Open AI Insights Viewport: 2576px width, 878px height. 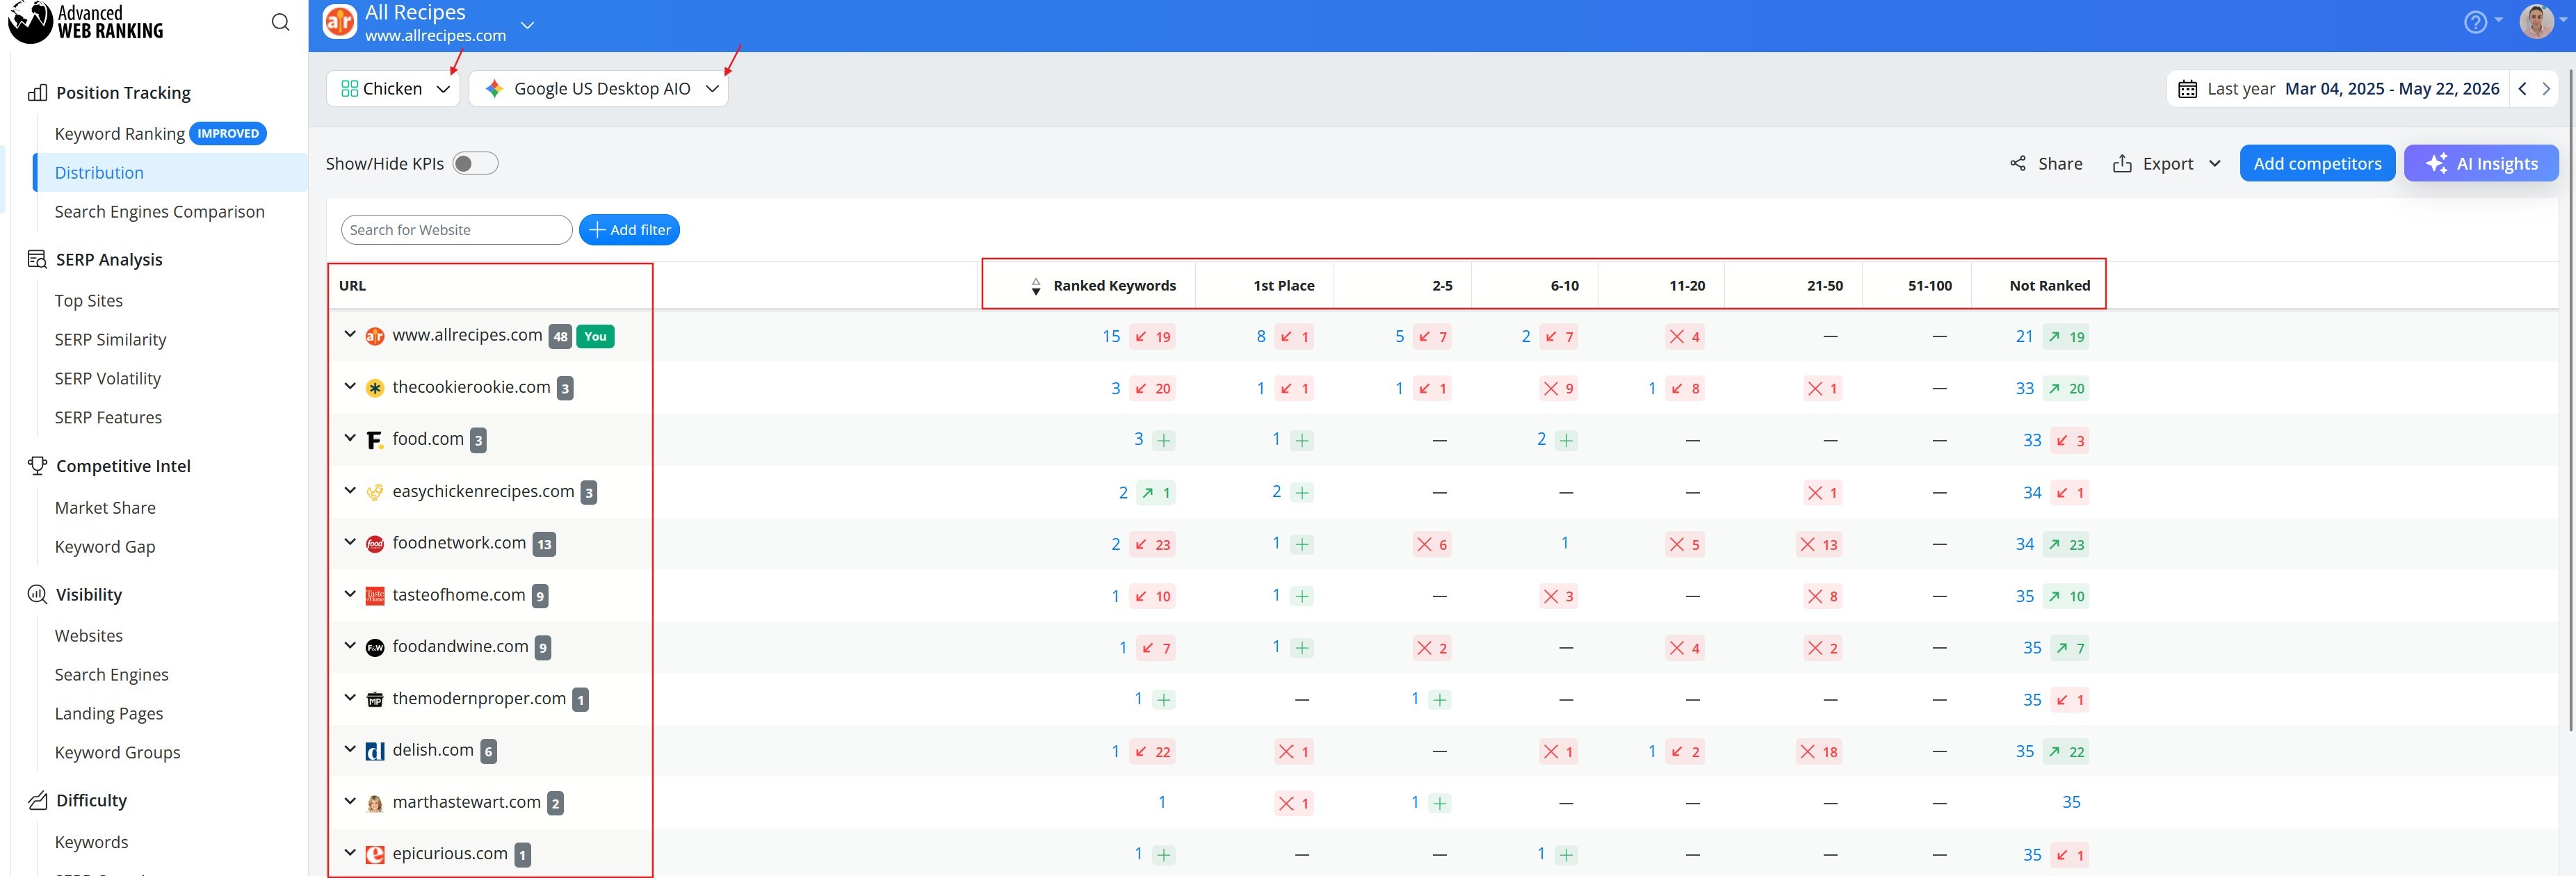point(2481,164)
